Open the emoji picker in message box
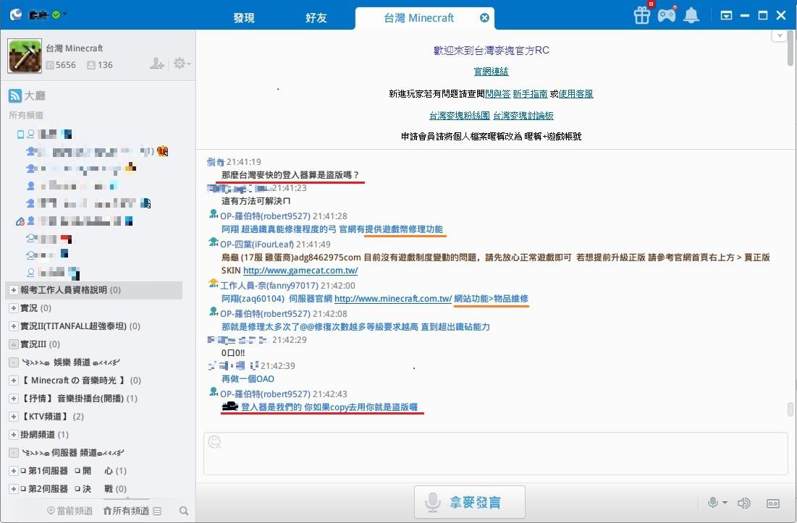 (214, 442)
